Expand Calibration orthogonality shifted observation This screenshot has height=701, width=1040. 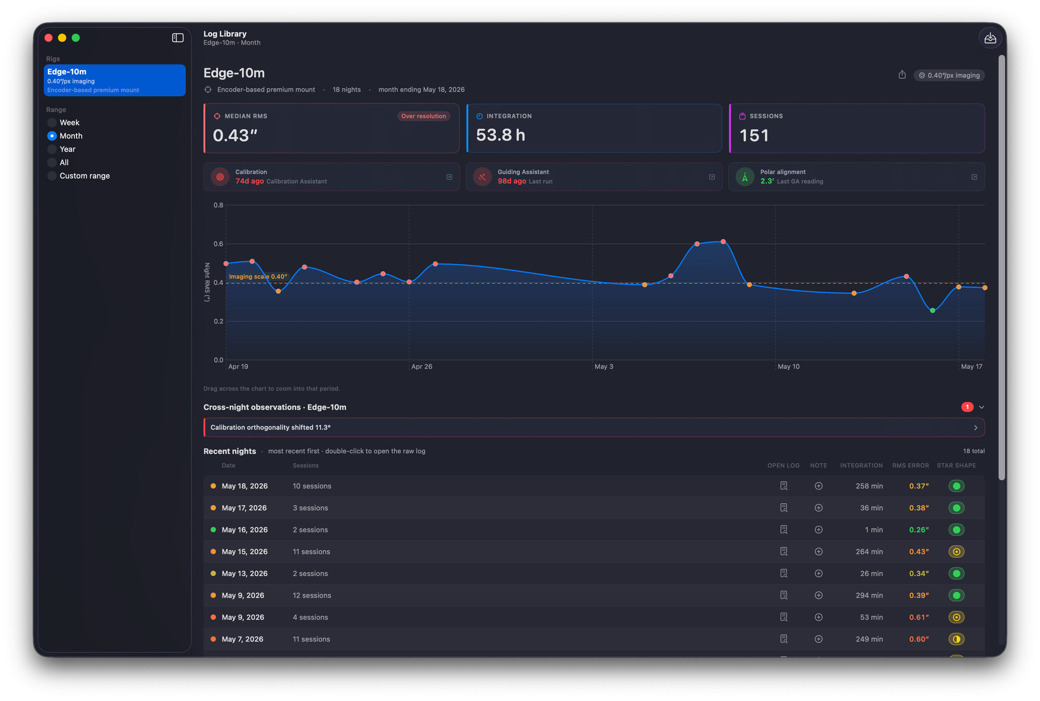click(x=594, y=427)
